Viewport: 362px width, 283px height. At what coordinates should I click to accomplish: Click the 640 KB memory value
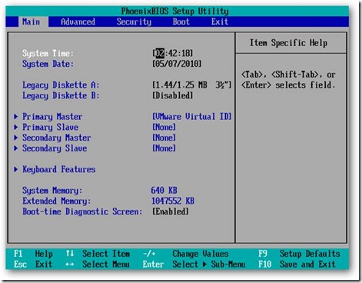coord(164,191)
